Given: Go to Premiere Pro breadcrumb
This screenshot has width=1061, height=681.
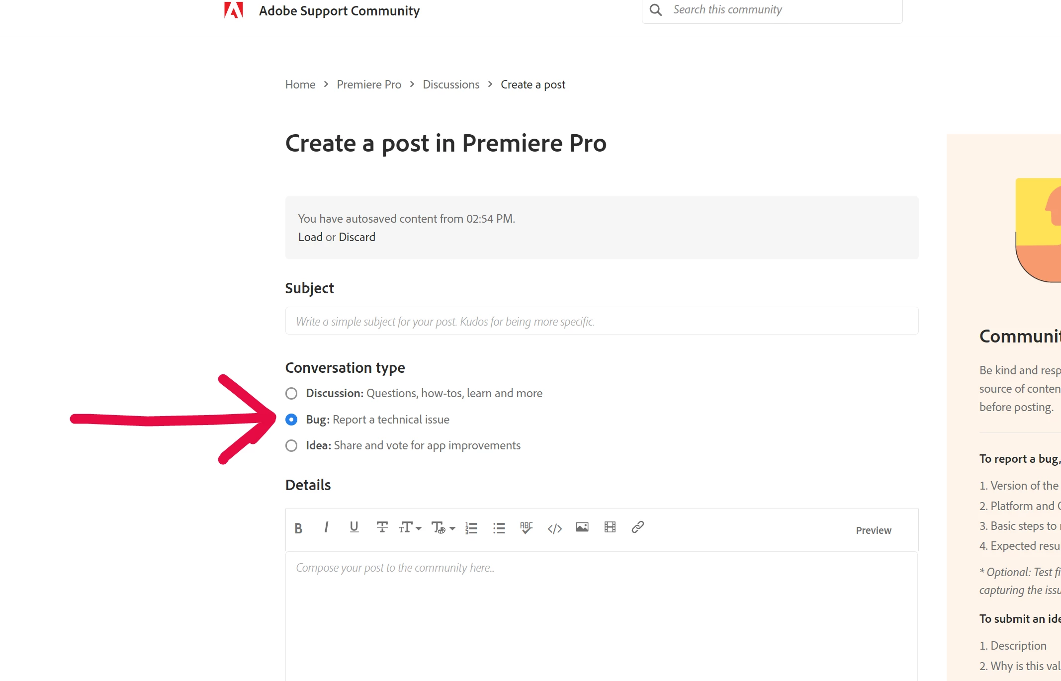Looking at the screenshot, I should pyautogui.click(x=369, y=85).
